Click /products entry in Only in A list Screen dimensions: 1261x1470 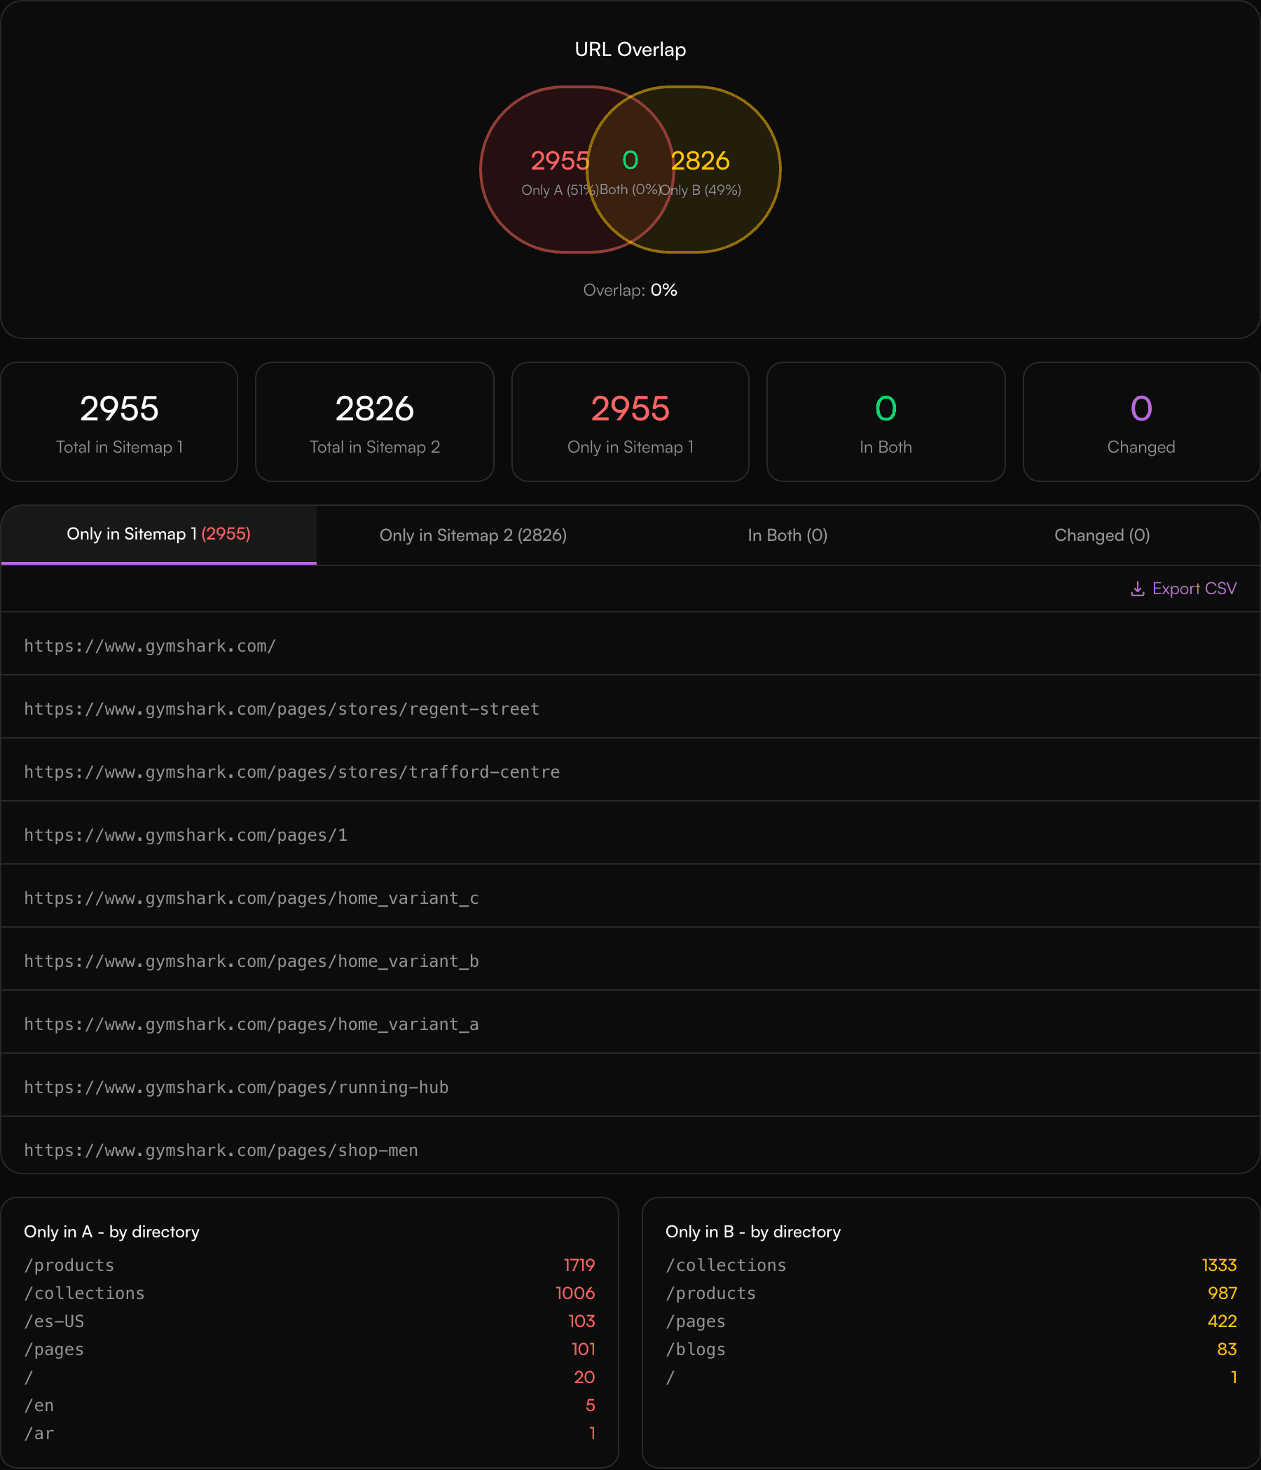[69, 1265]
